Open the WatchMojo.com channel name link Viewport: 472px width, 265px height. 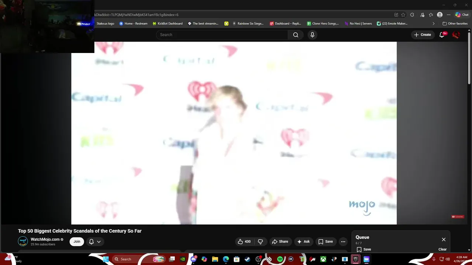coord(45,239)
